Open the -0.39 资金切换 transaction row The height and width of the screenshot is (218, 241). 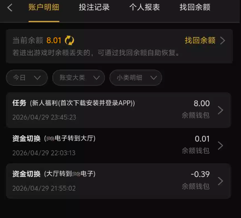(95, 181)
